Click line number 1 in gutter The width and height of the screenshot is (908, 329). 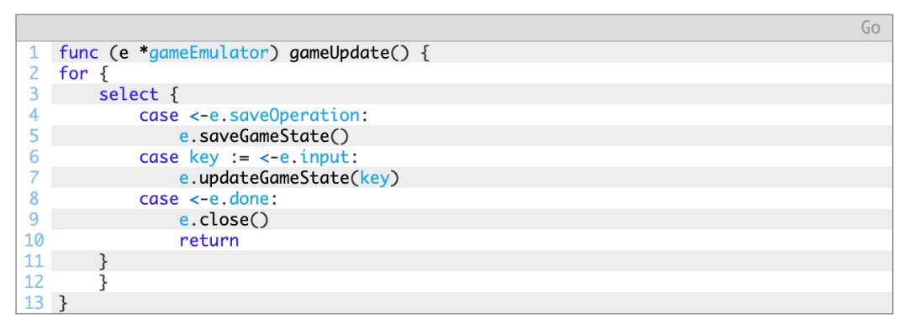[x=34, y=53]
